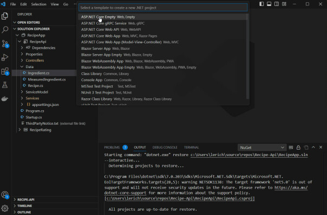This screenshot has height=215, width=327.
Task: Open the Edit menu
Action: (x=23, y=4)
